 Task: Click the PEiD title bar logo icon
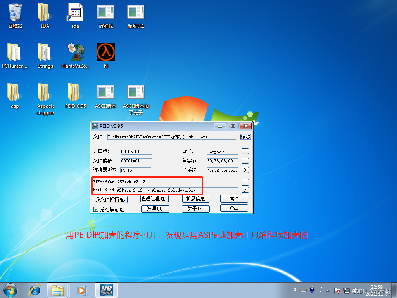95,126
